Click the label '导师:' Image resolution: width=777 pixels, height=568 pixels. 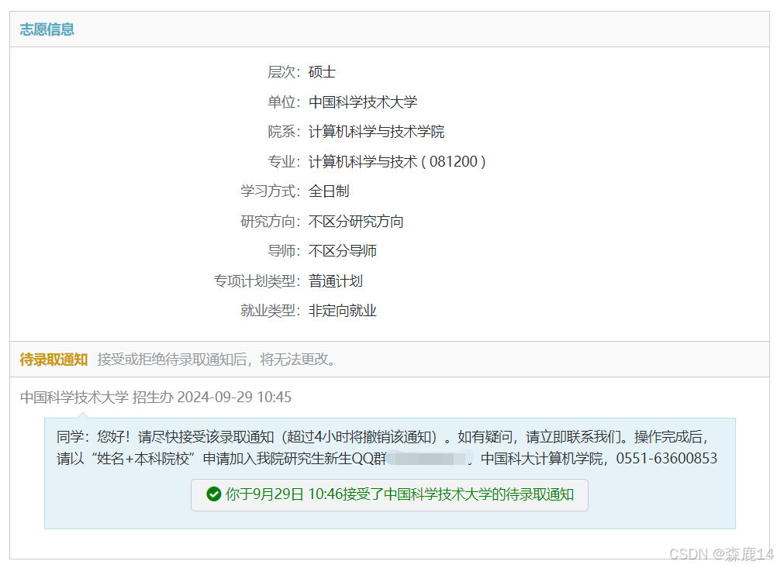point(284,251)
